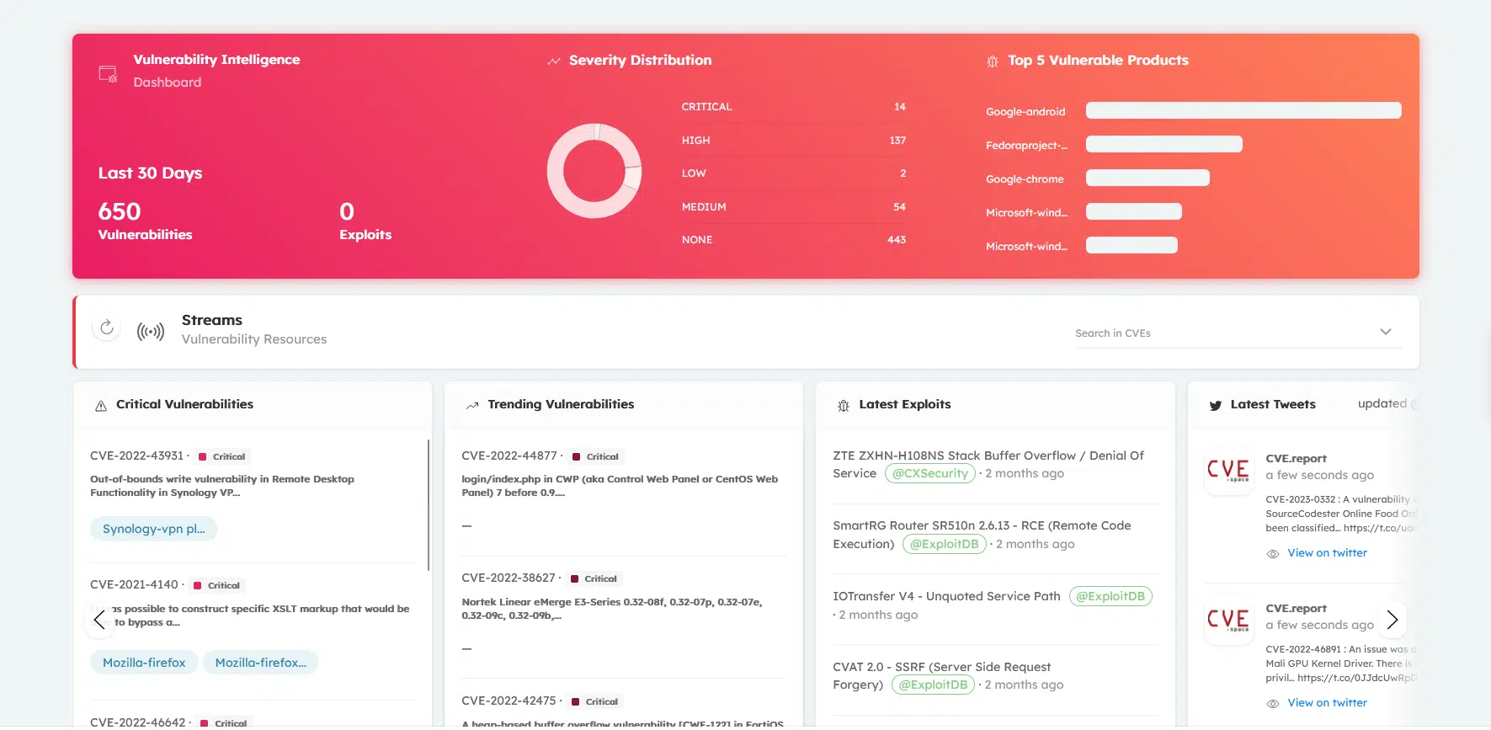The image size is (1491, 730).
Task: Click the @CXSecurity source tag
Action: tap(930, 474)
